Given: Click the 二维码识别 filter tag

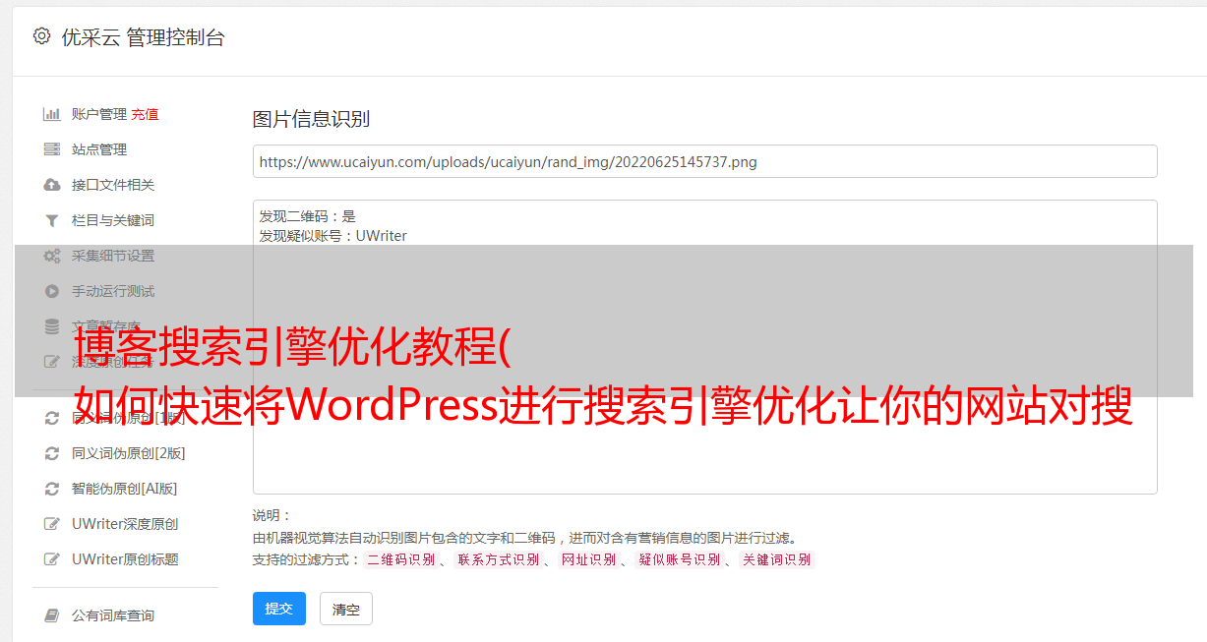Looking at the screenshot, I should tap(400, 559).
